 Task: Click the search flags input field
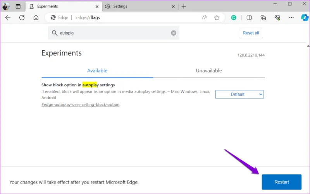tap(114, 33)
